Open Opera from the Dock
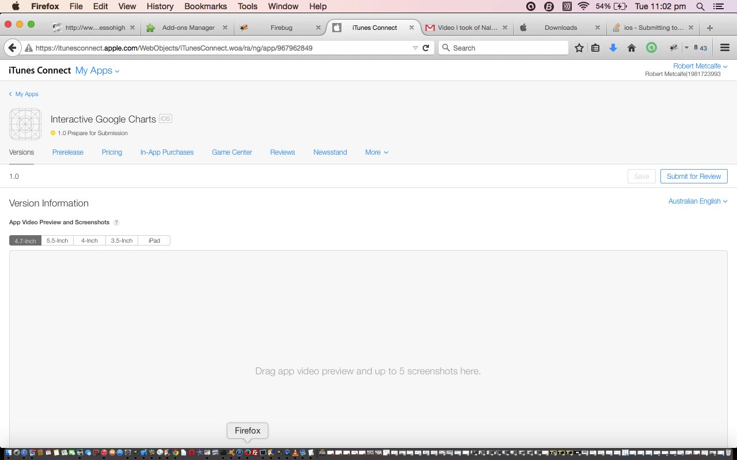 coord(192,453)
